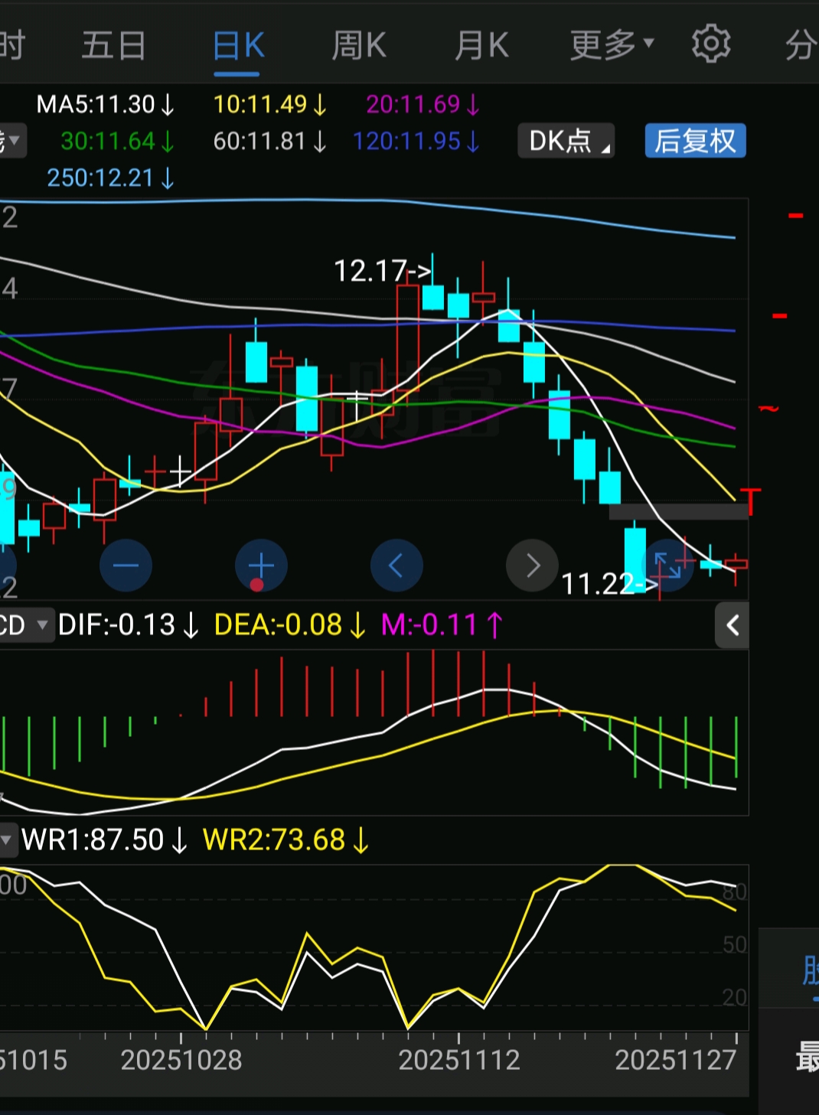The width and height of the screenshot is (819, 1115).
Task: Tap the WR2:73.68 indicator value
Action: coord(286,840)
